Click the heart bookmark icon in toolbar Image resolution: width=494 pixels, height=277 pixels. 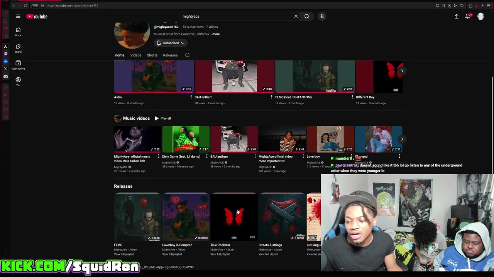click(462, 5)
